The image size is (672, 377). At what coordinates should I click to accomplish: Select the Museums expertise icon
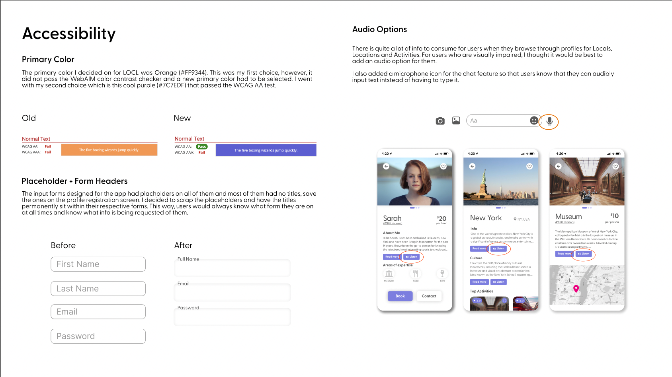click(x=389, y=274)
